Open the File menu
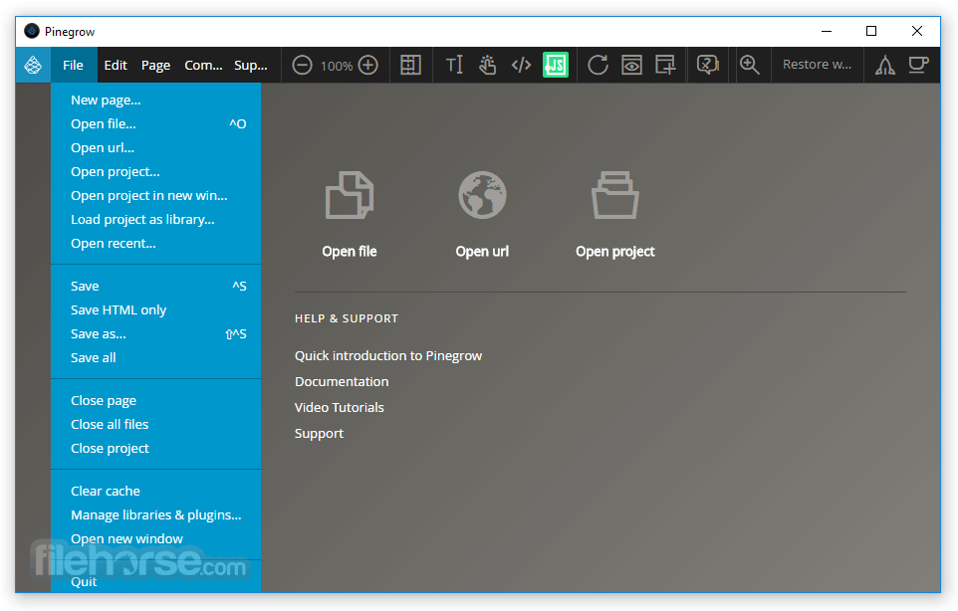The image size is (958, 611). pyautogui.click(x=73, y=65)
